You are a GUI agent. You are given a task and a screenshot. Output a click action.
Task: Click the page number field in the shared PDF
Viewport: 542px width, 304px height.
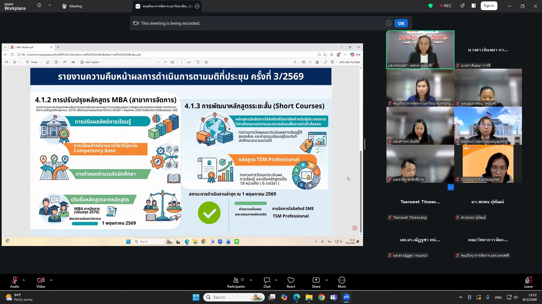coord(181,62)
